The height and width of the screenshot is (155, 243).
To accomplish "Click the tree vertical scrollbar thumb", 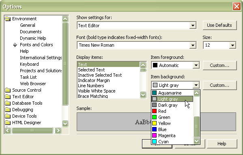I will click(65, 64).
